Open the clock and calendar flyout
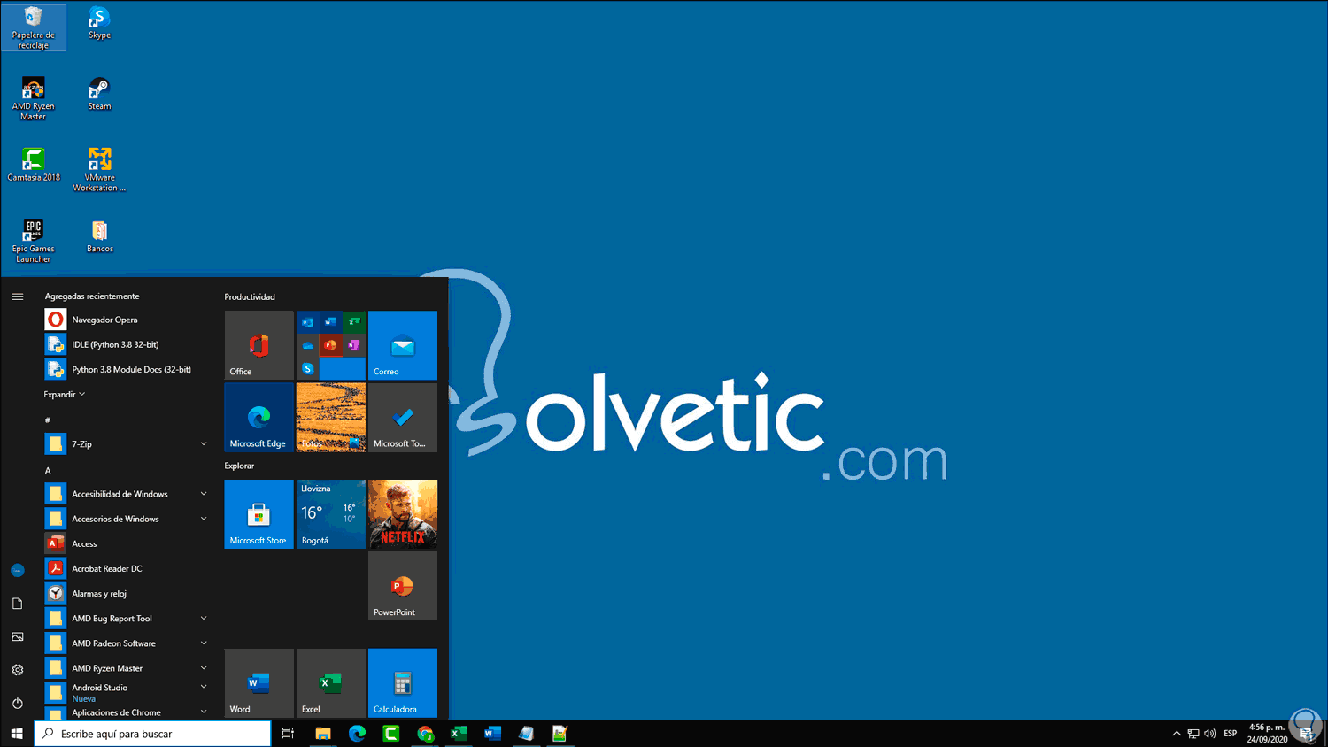The width and height of the screenshot is (1328, 747). (1267, 734)
